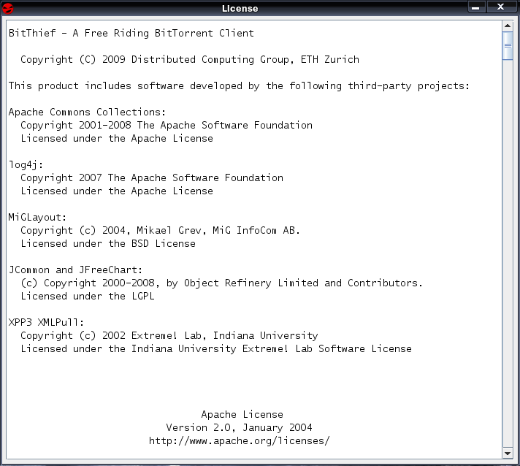
Task: Click the "BitThief - A Free Riding BitTorrent Client" heading
Action: [131, 33]
